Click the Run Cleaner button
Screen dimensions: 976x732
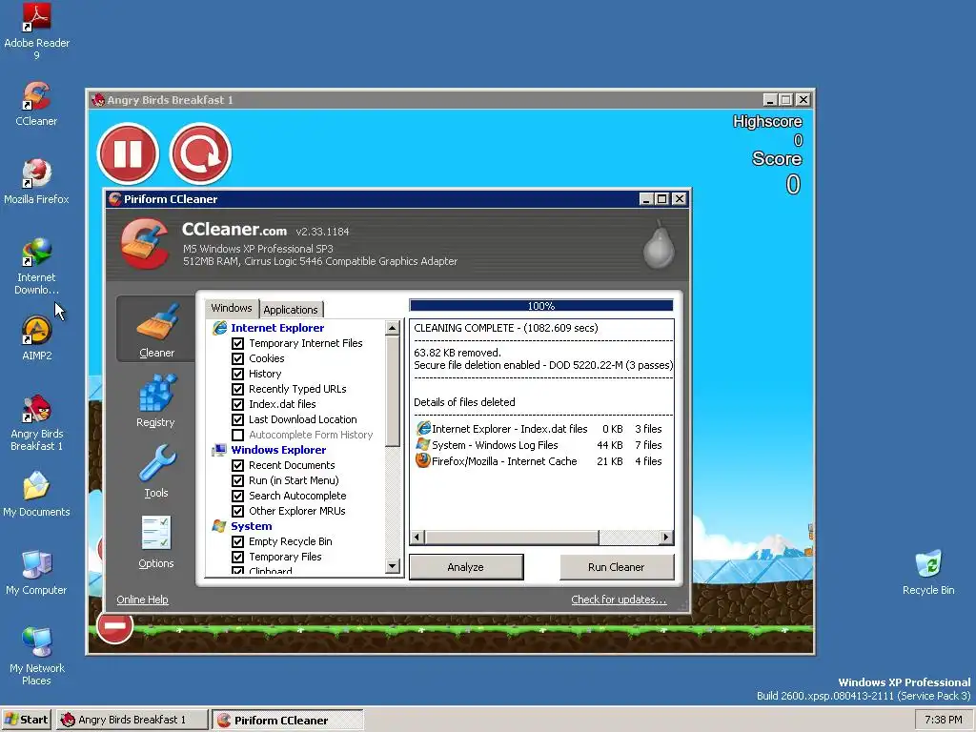pyautogui.click(x=617, y=567)
